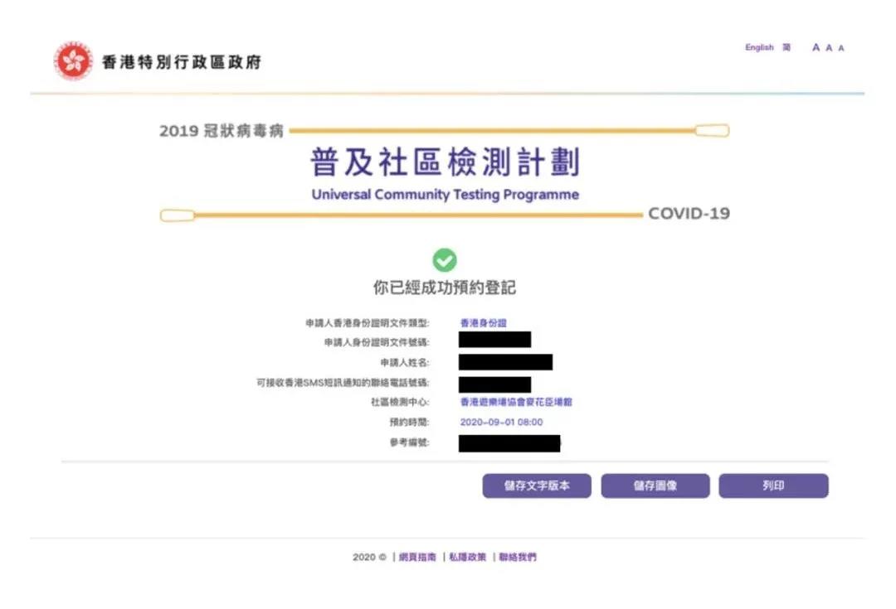Open the 私隱政策 privacy policy link
Image resolution: width=896 pixels, height=609 pixels.
click(468, 558)
